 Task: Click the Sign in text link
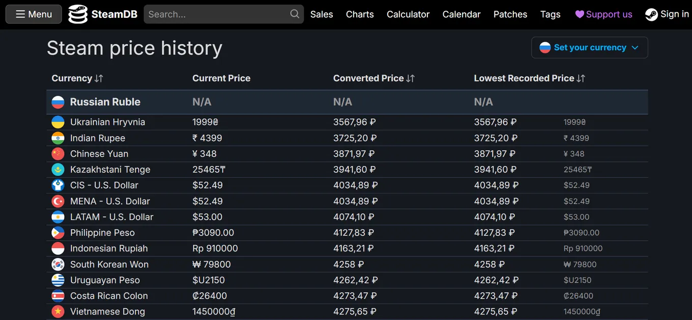(675, 14)
